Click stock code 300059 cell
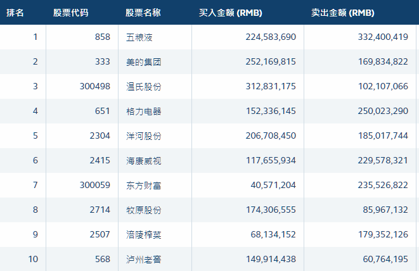419x271 pixels. 94,186
